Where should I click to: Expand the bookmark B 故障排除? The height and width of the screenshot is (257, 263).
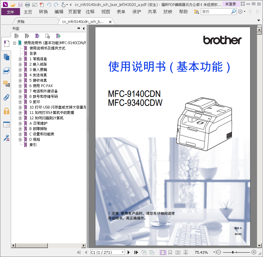(x=20, y=129)
